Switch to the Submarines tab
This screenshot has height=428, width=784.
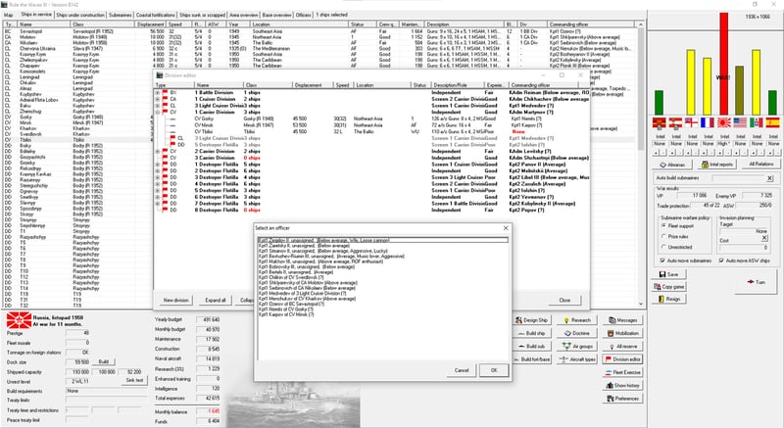pos(121,15)
